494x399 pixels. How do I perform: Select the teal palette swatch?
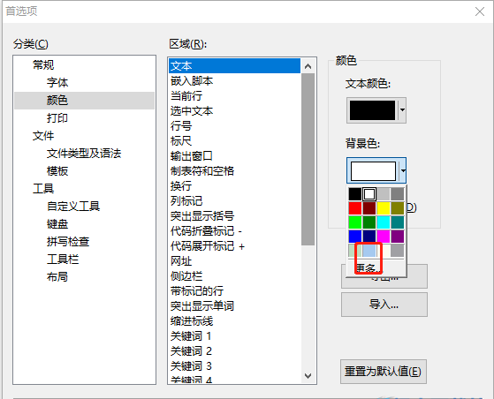398,222
